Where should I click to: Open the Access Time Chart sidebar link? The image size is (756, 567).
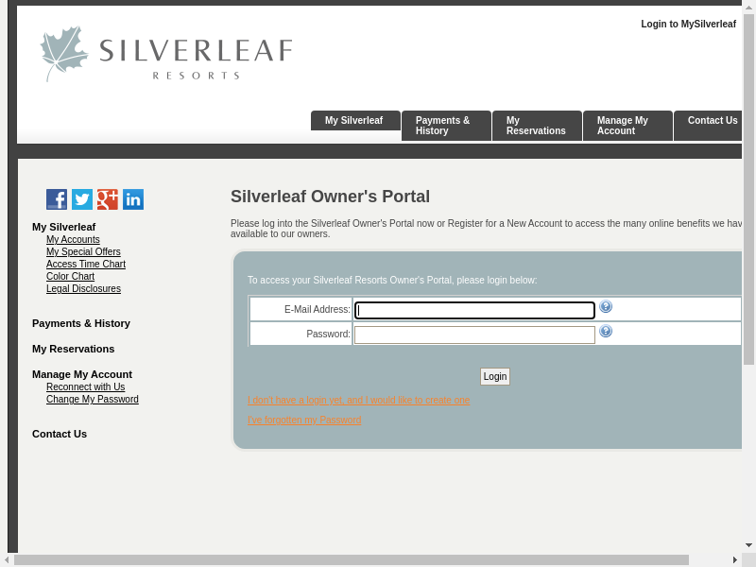86,265
